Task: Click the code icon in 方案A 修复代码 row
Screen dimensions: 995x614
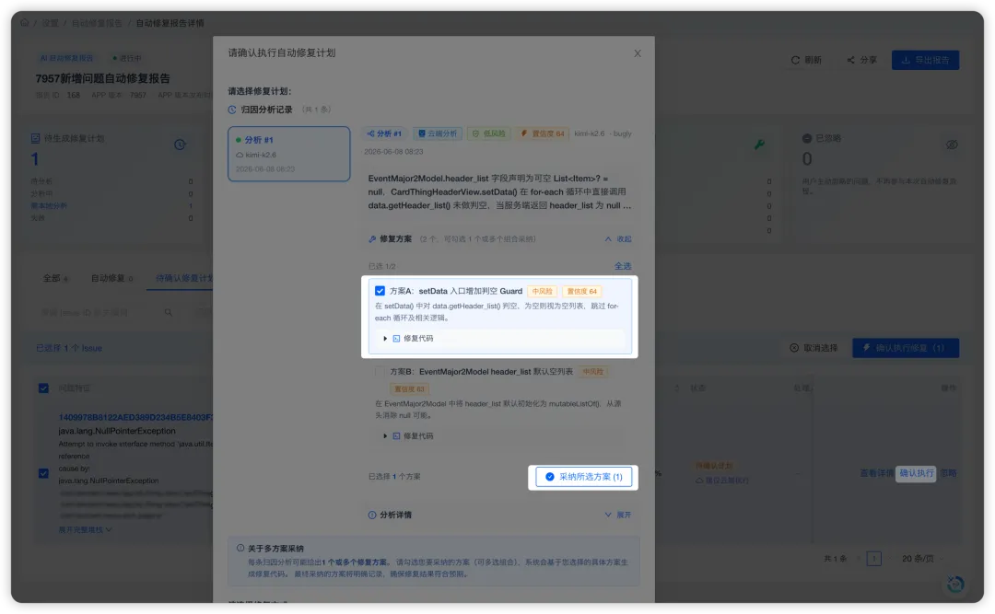Action: [396, 339]
